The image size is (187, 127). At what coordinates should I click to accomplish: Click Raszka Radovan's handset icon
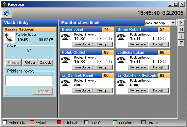10,38
